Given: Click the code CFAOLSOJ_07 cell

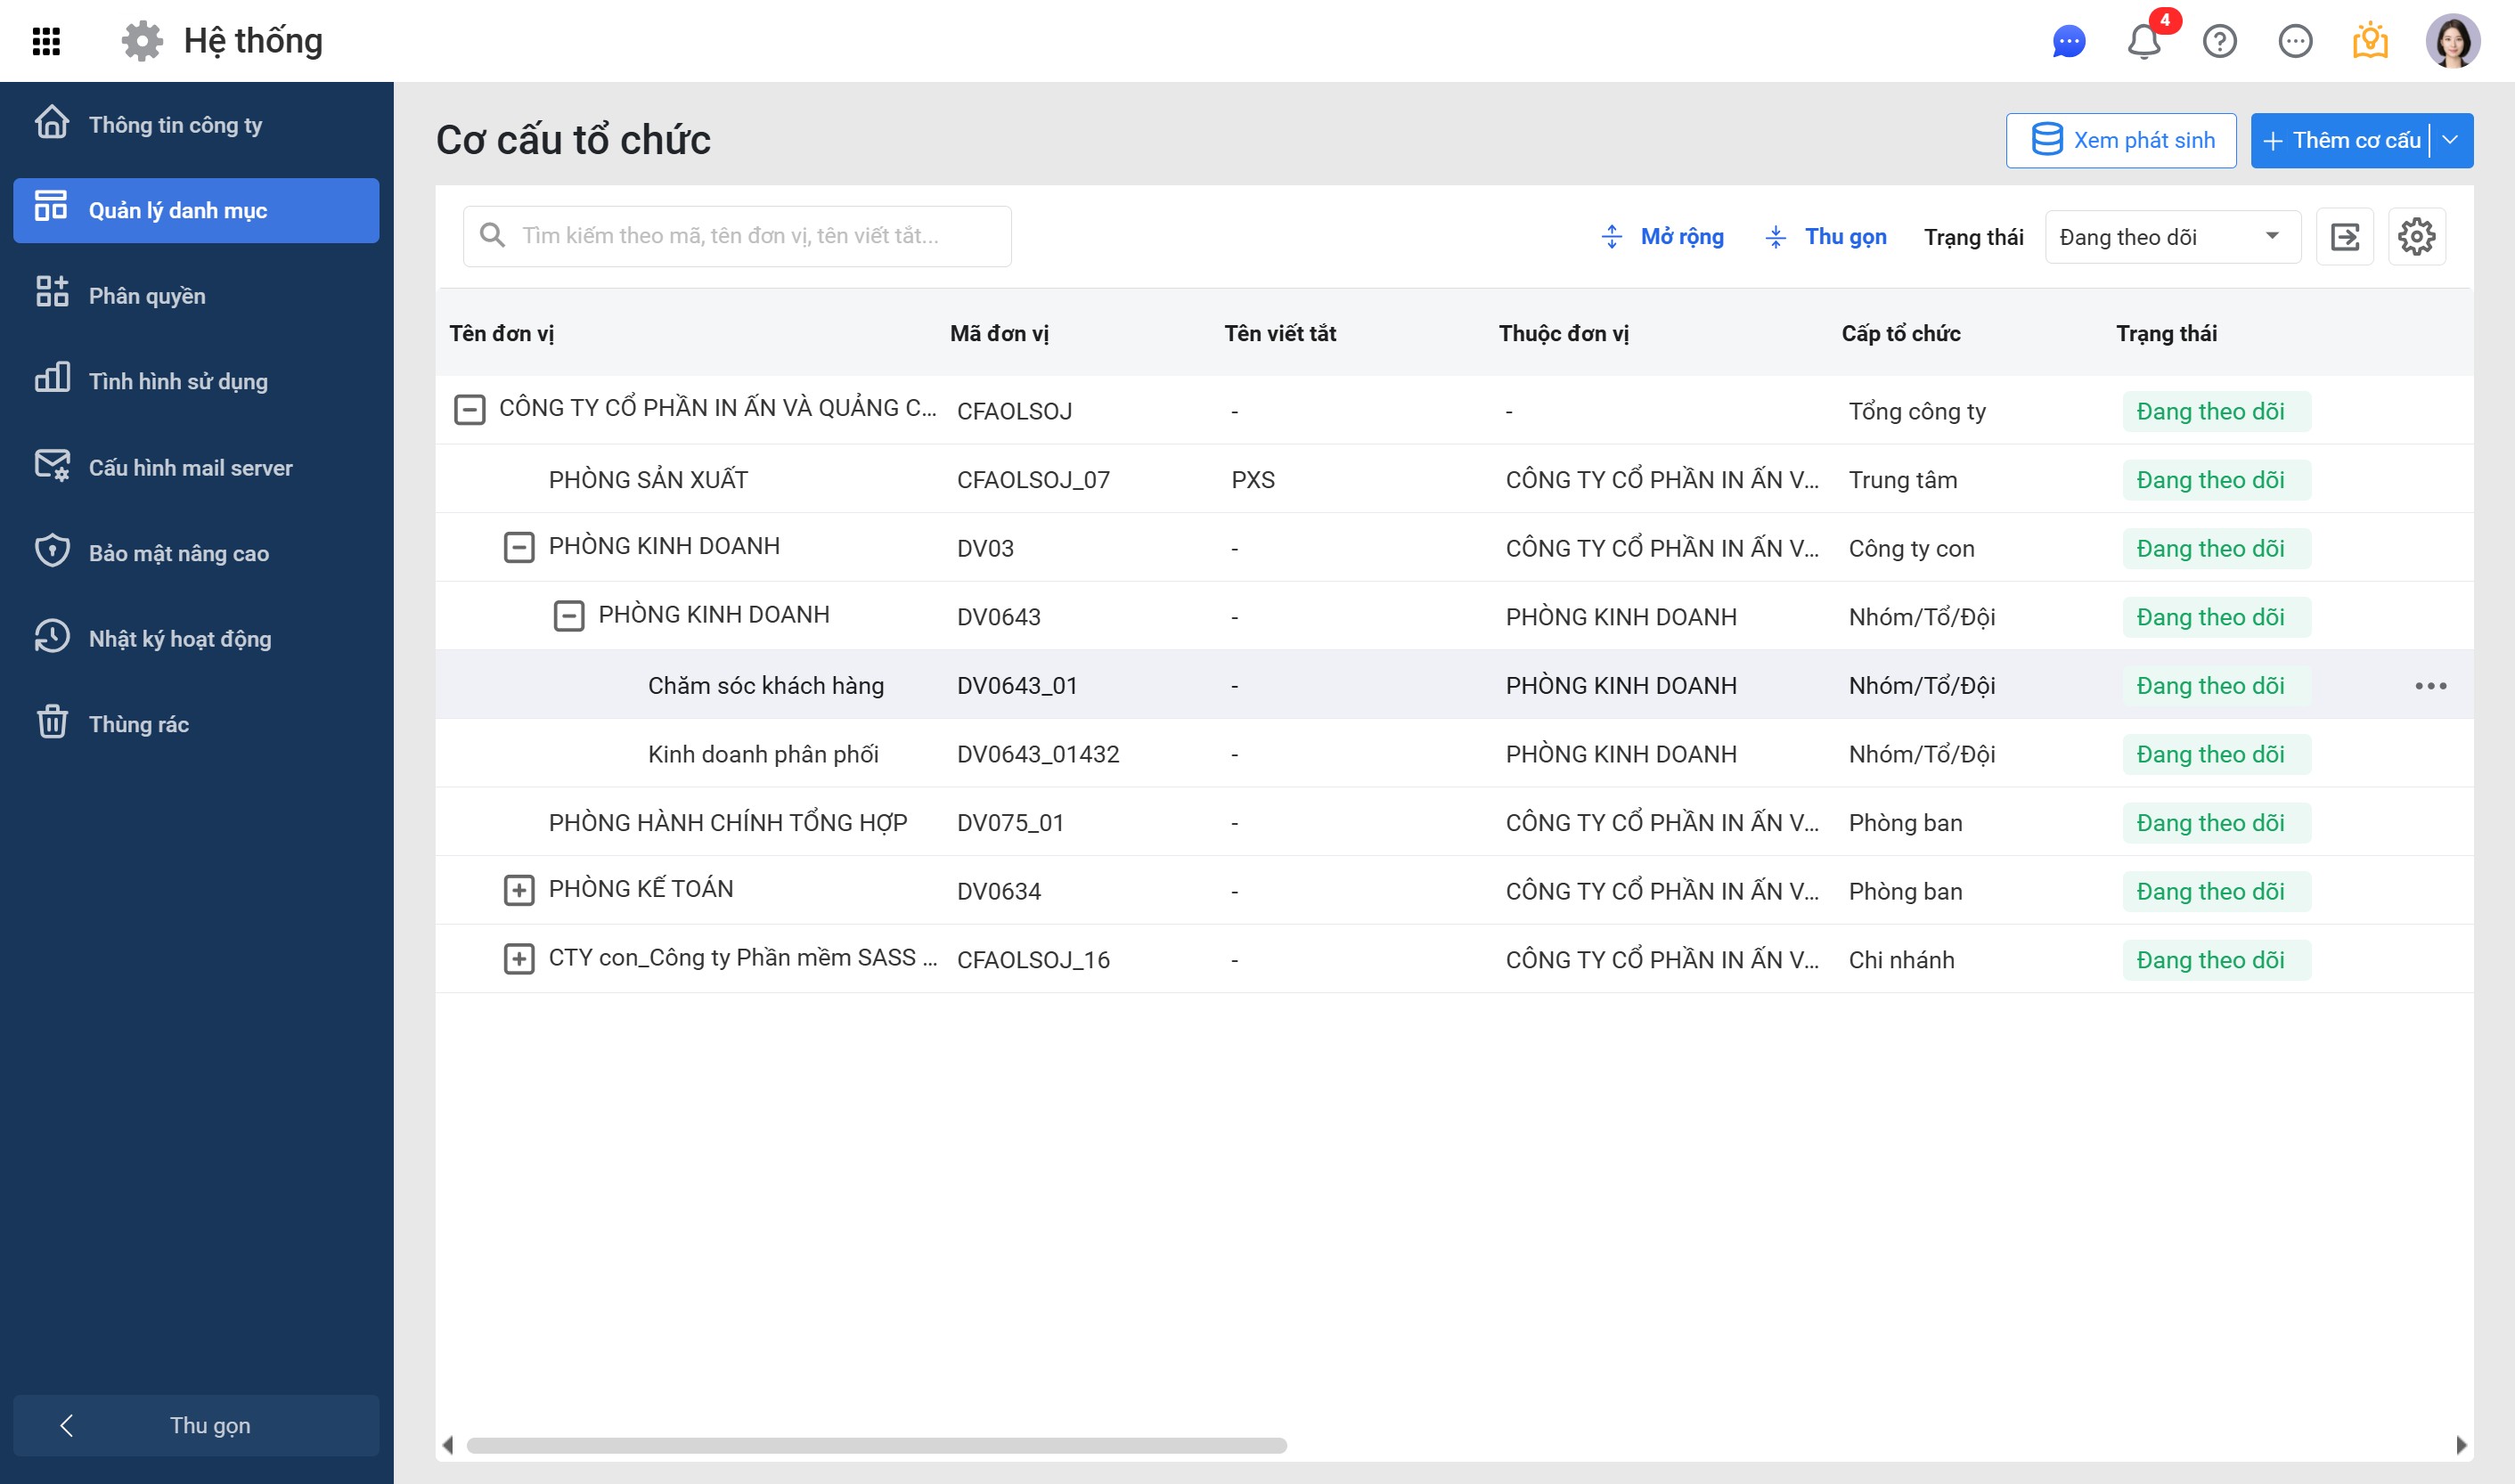Looking at the screenshot, I should [1033, 480].
